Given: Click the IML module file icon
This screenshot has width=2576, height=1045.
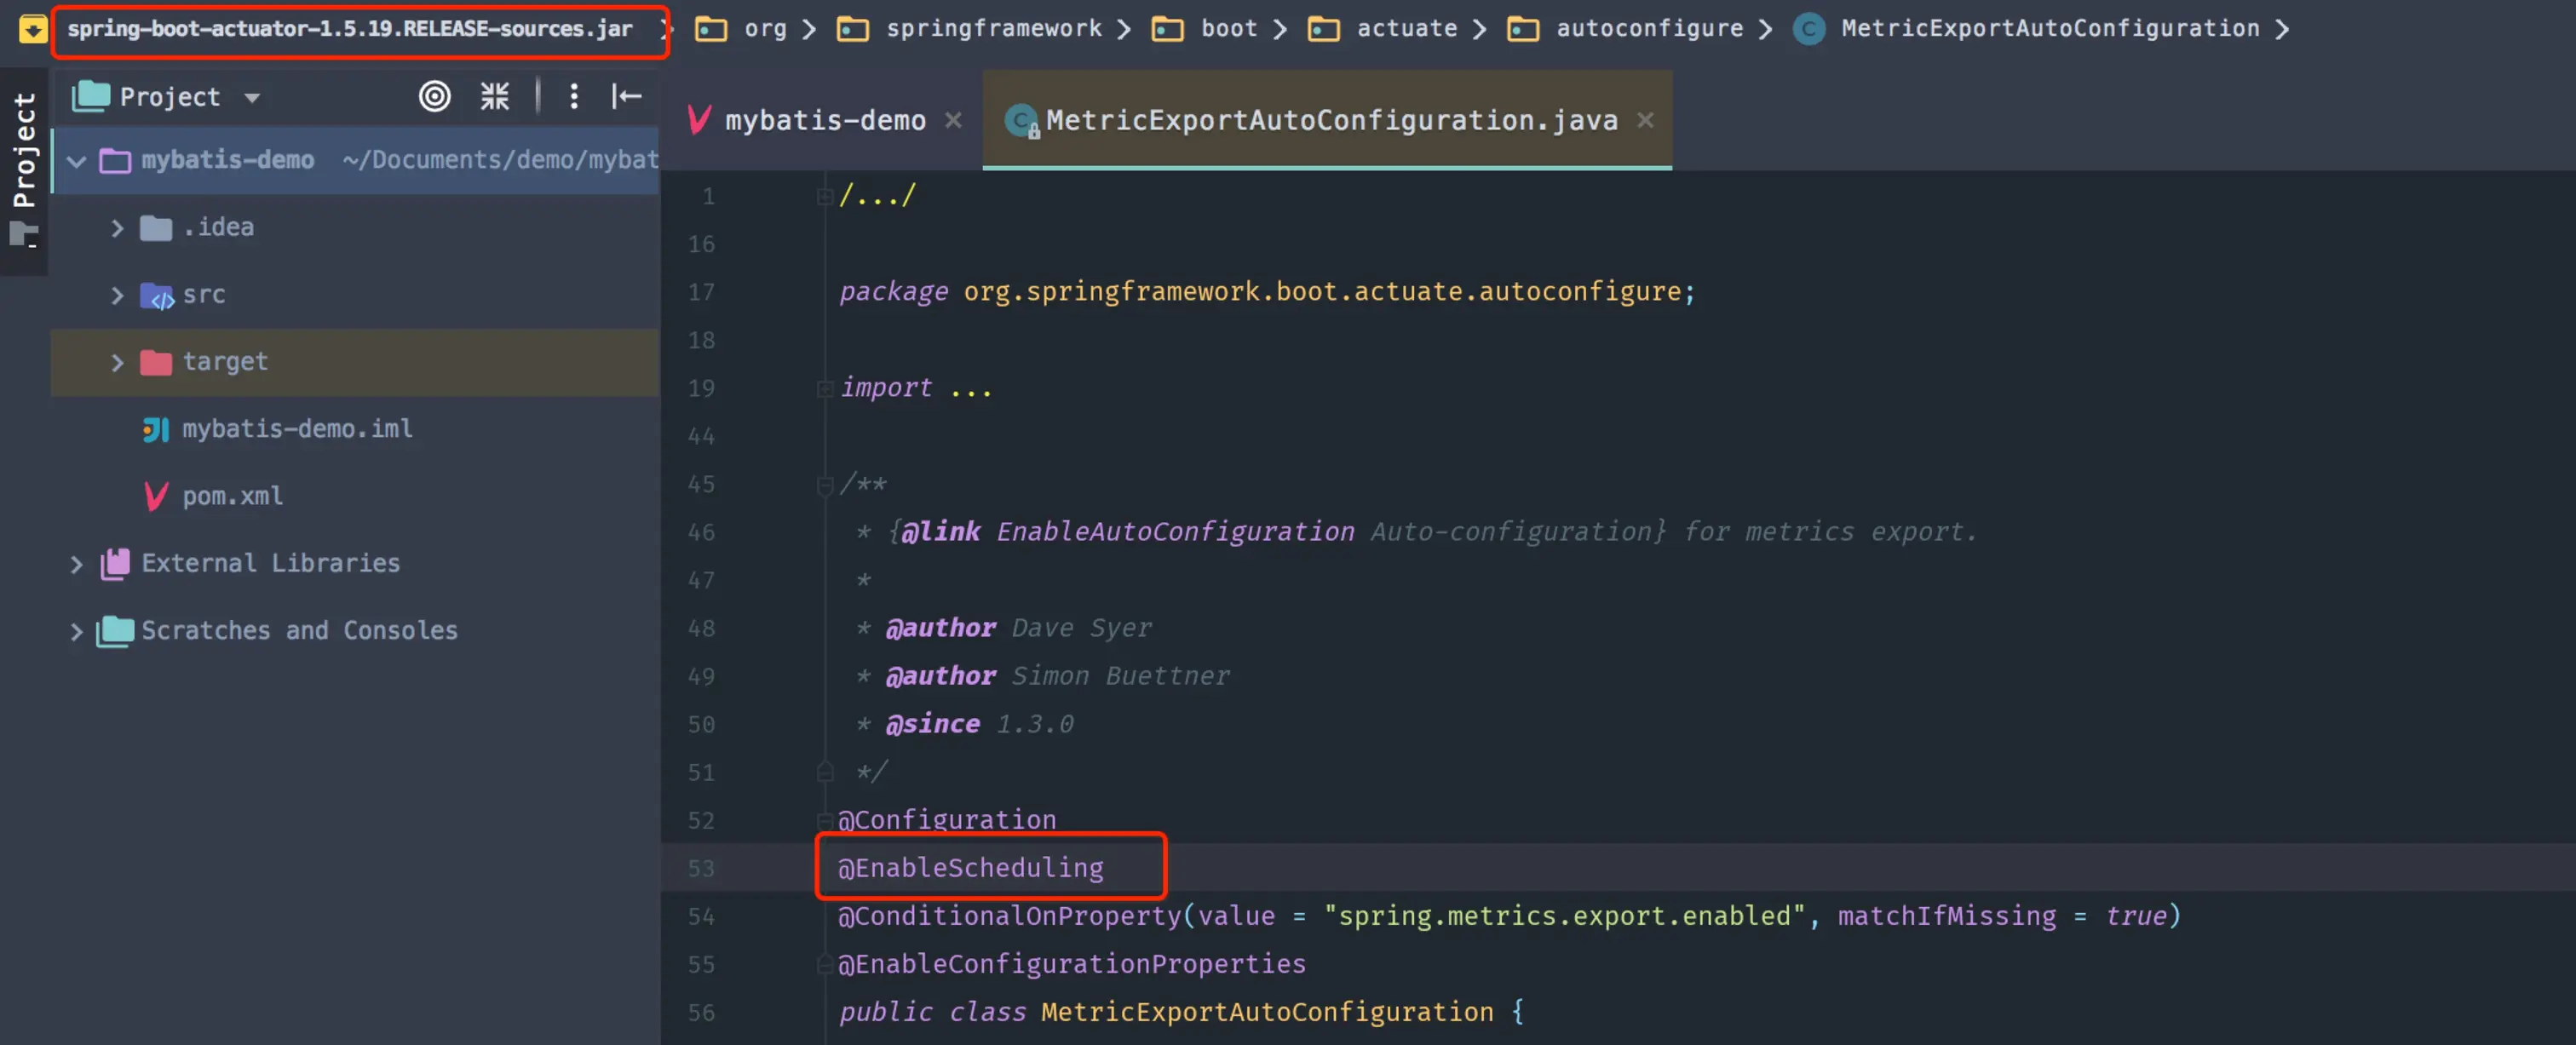Looking at the screenshot, I should tap(155, 430).
